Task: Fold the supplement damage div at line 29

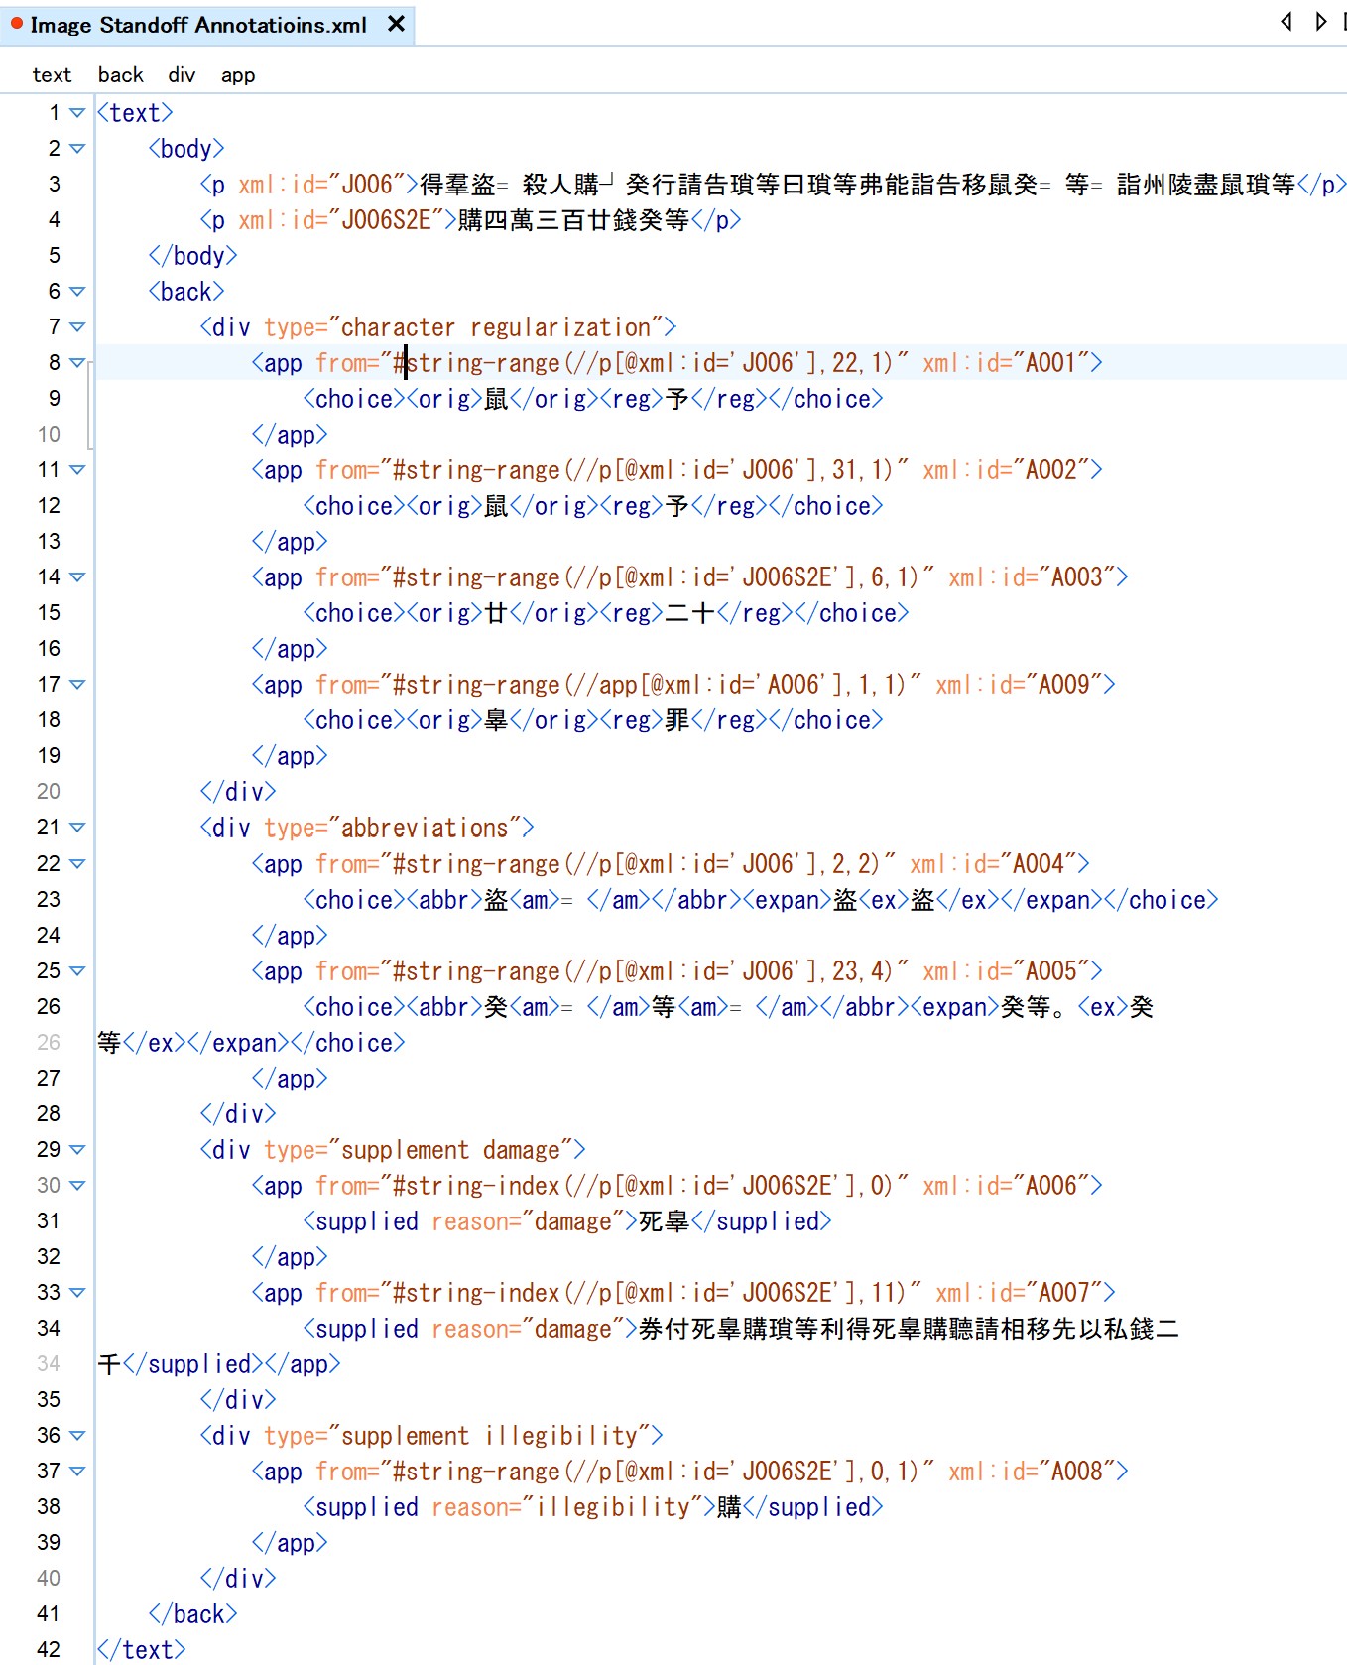Action: pyautogui.click(x=77, y=1150)
